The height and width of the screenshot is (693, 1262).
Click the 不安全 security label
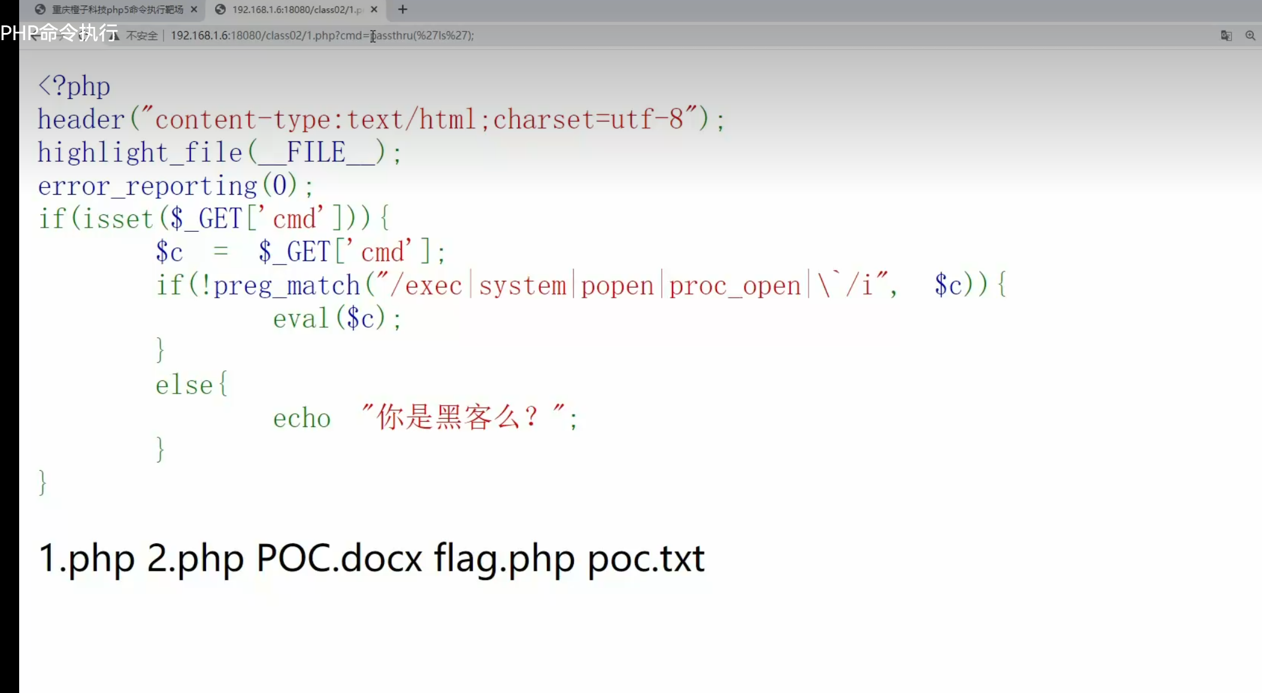tap(142, 36)
